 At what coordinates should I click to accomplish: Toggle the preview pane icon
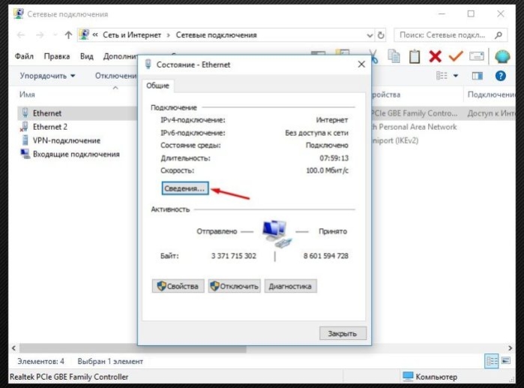click(478, 76)
